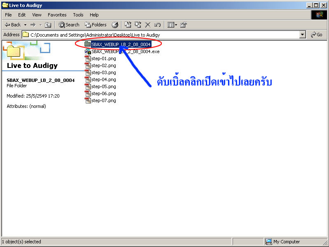
Task: Open the Views dropdown button
Action: point(172,25)
